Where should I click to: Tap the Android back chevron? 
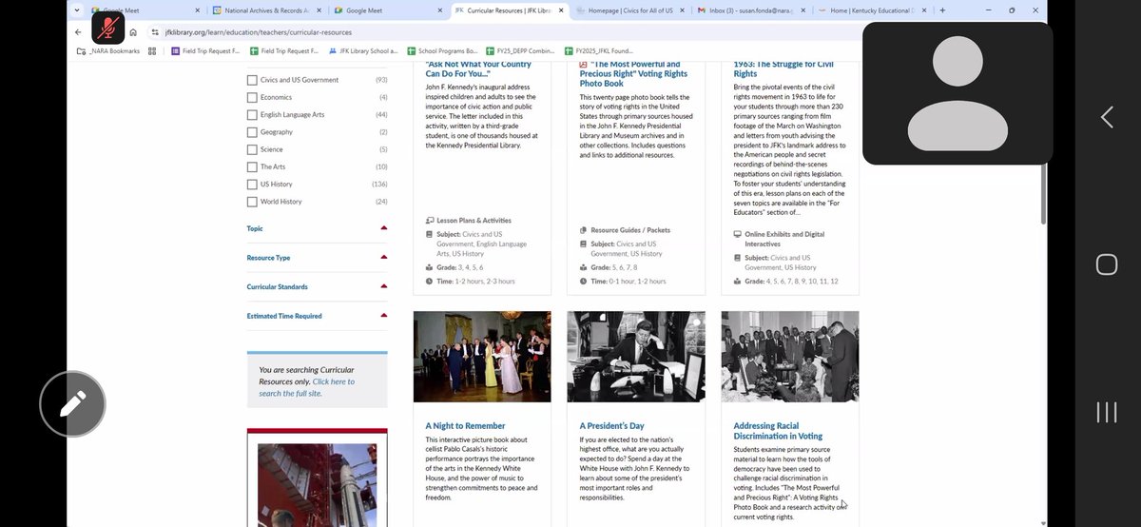click(1107, 117)
